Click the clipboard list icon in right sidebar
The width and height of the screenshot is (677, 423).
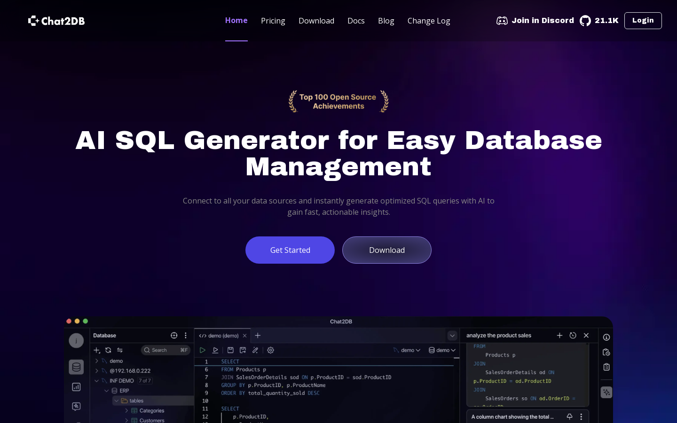coord(606,367)
